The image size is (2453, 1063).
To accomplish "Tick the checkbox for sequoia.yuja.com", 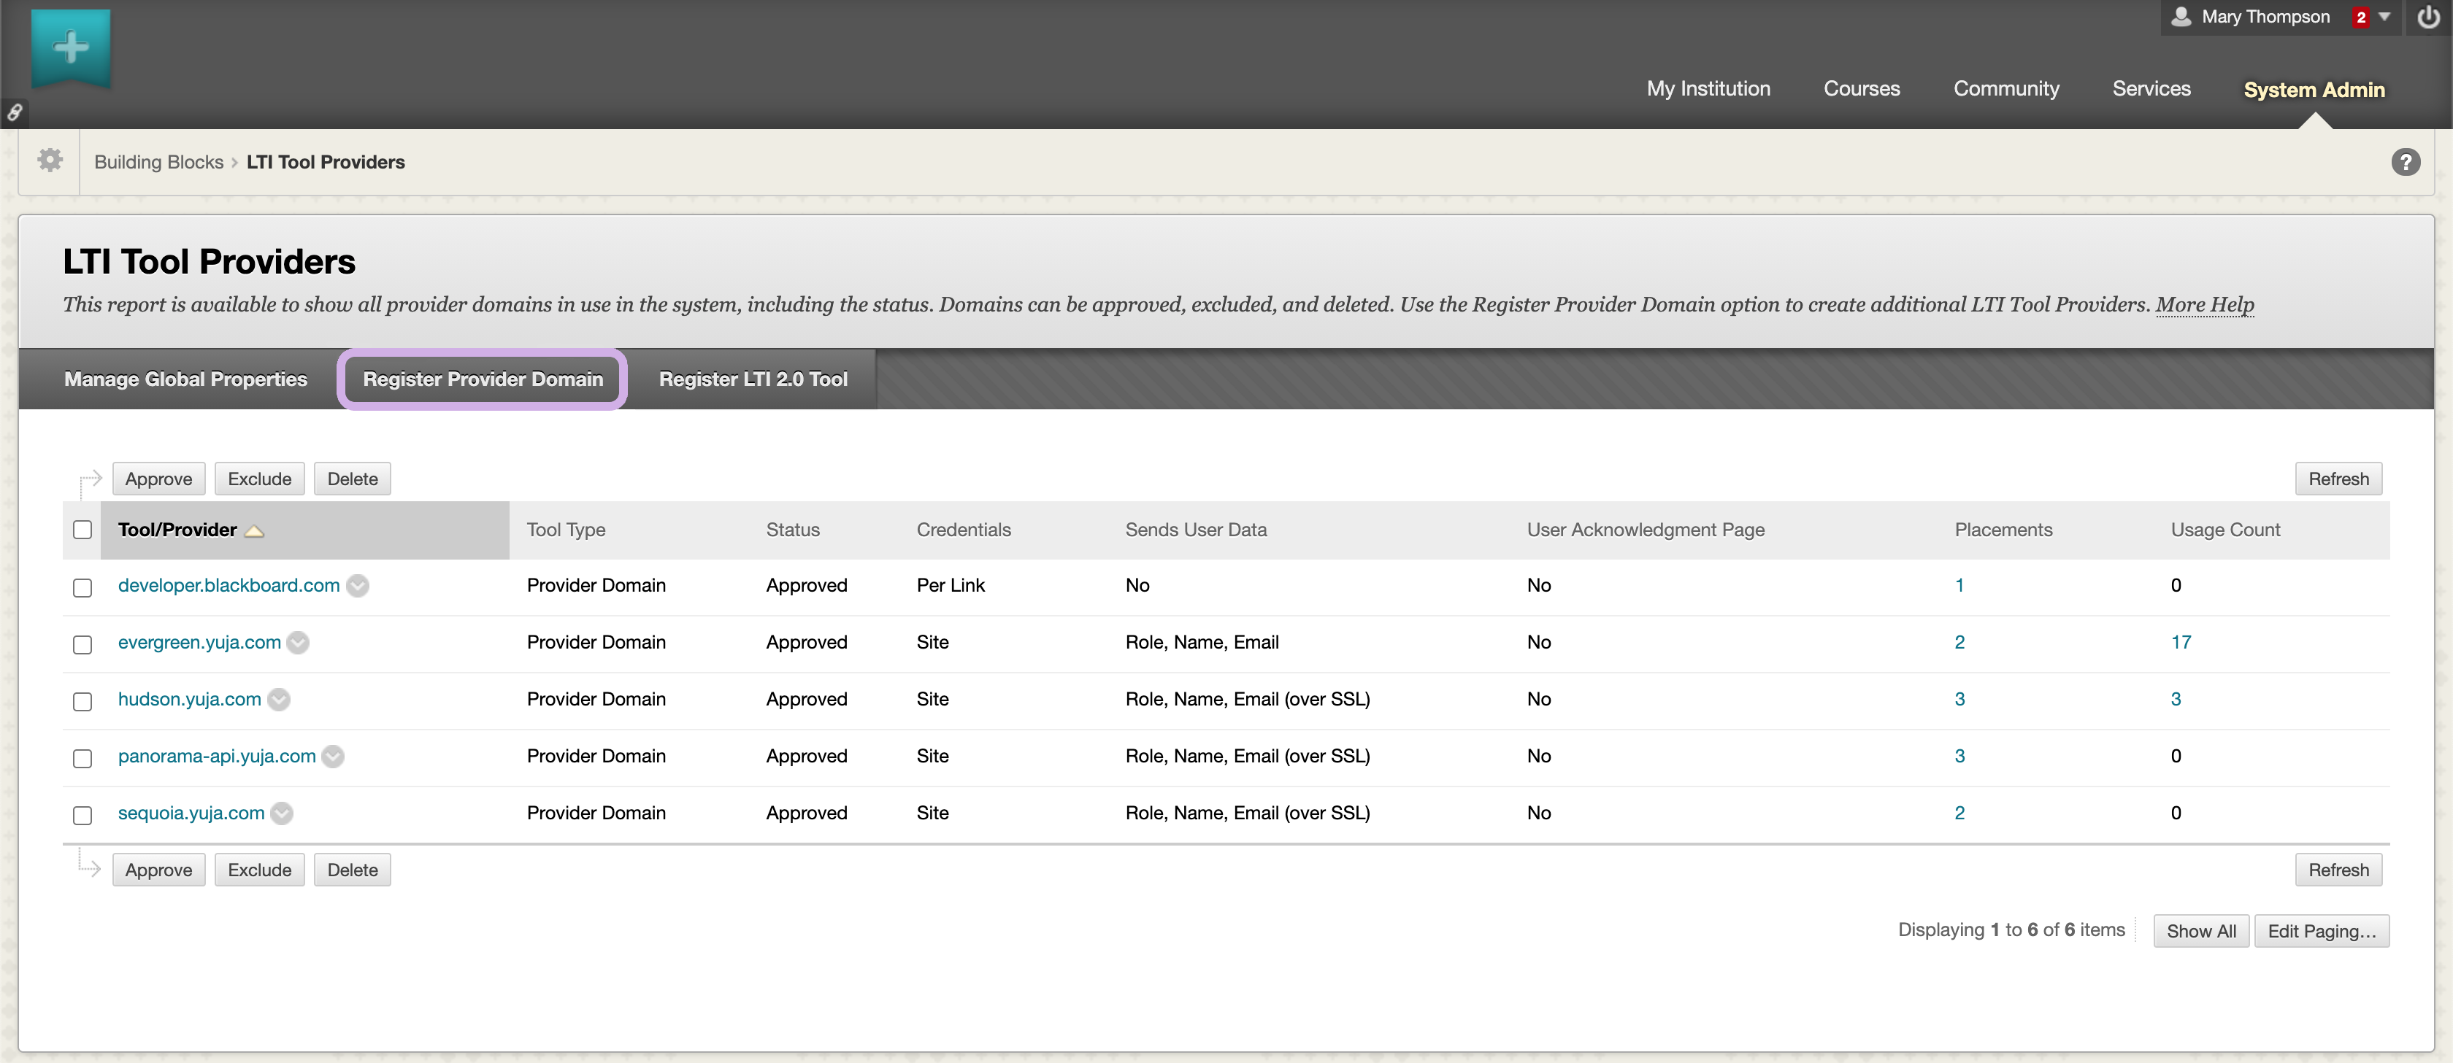I will pos(82,815).
